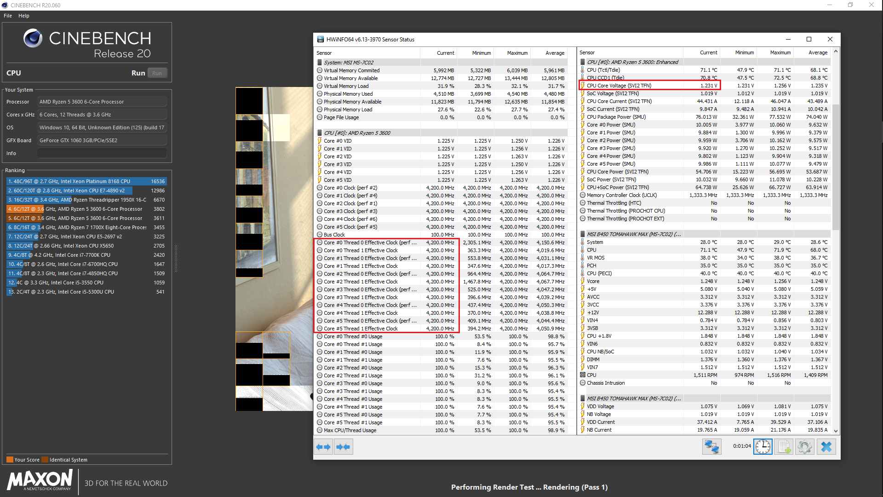Select the Vcore sensor row
This screenshot has height=497, width=883.
704,281
